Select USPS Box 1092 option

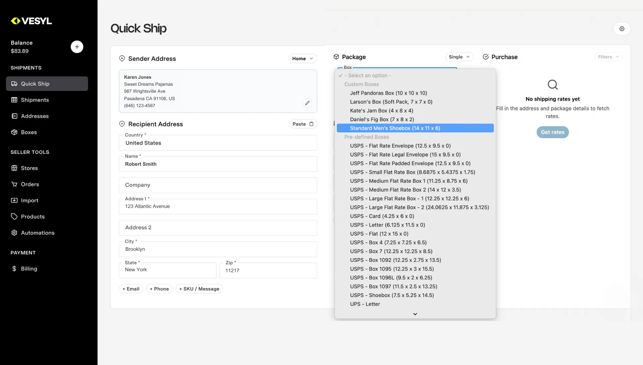(x=415, y=260)
